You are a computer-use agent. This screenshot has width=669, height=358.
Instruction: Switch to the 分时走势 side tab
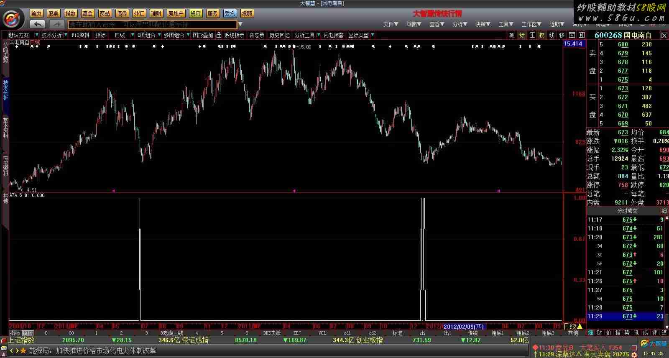tap(5, 52)
